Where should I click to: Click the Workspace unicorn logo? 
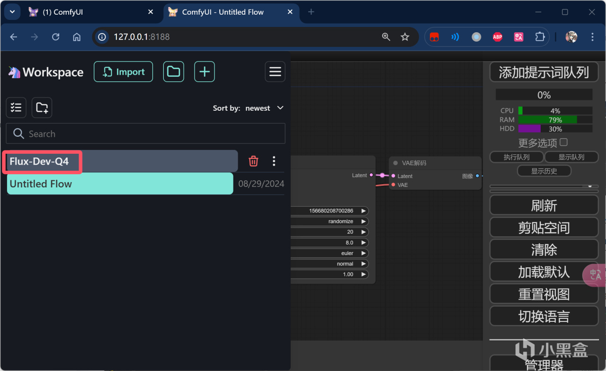click(14, 72)
